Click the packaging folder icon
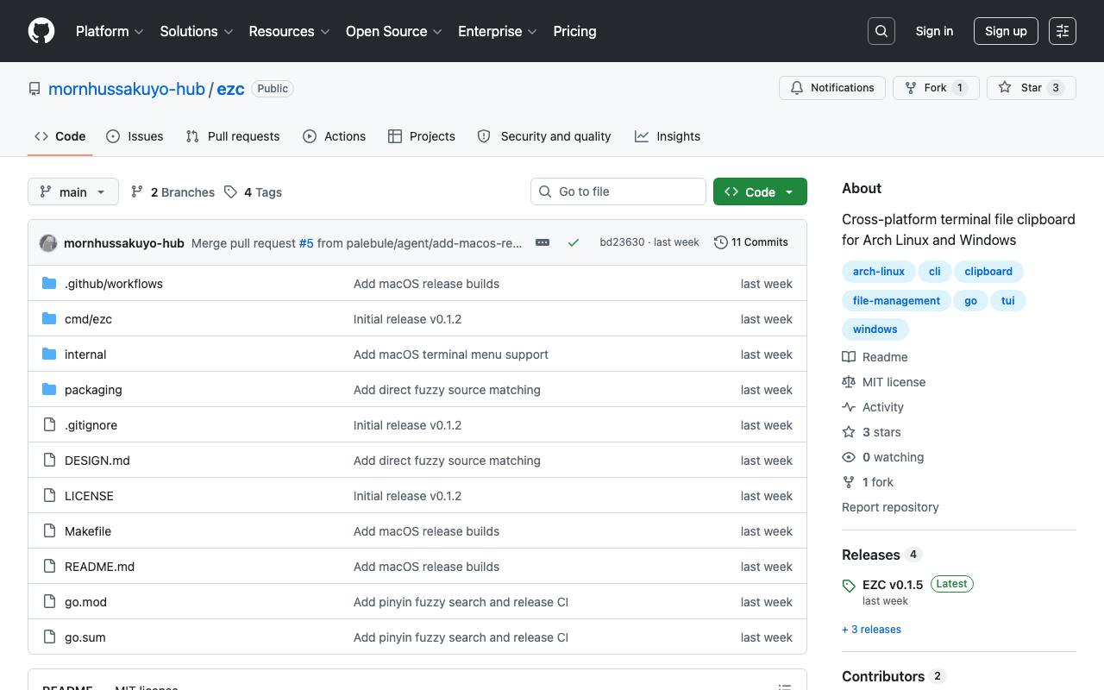 click(x=49, y=390)
